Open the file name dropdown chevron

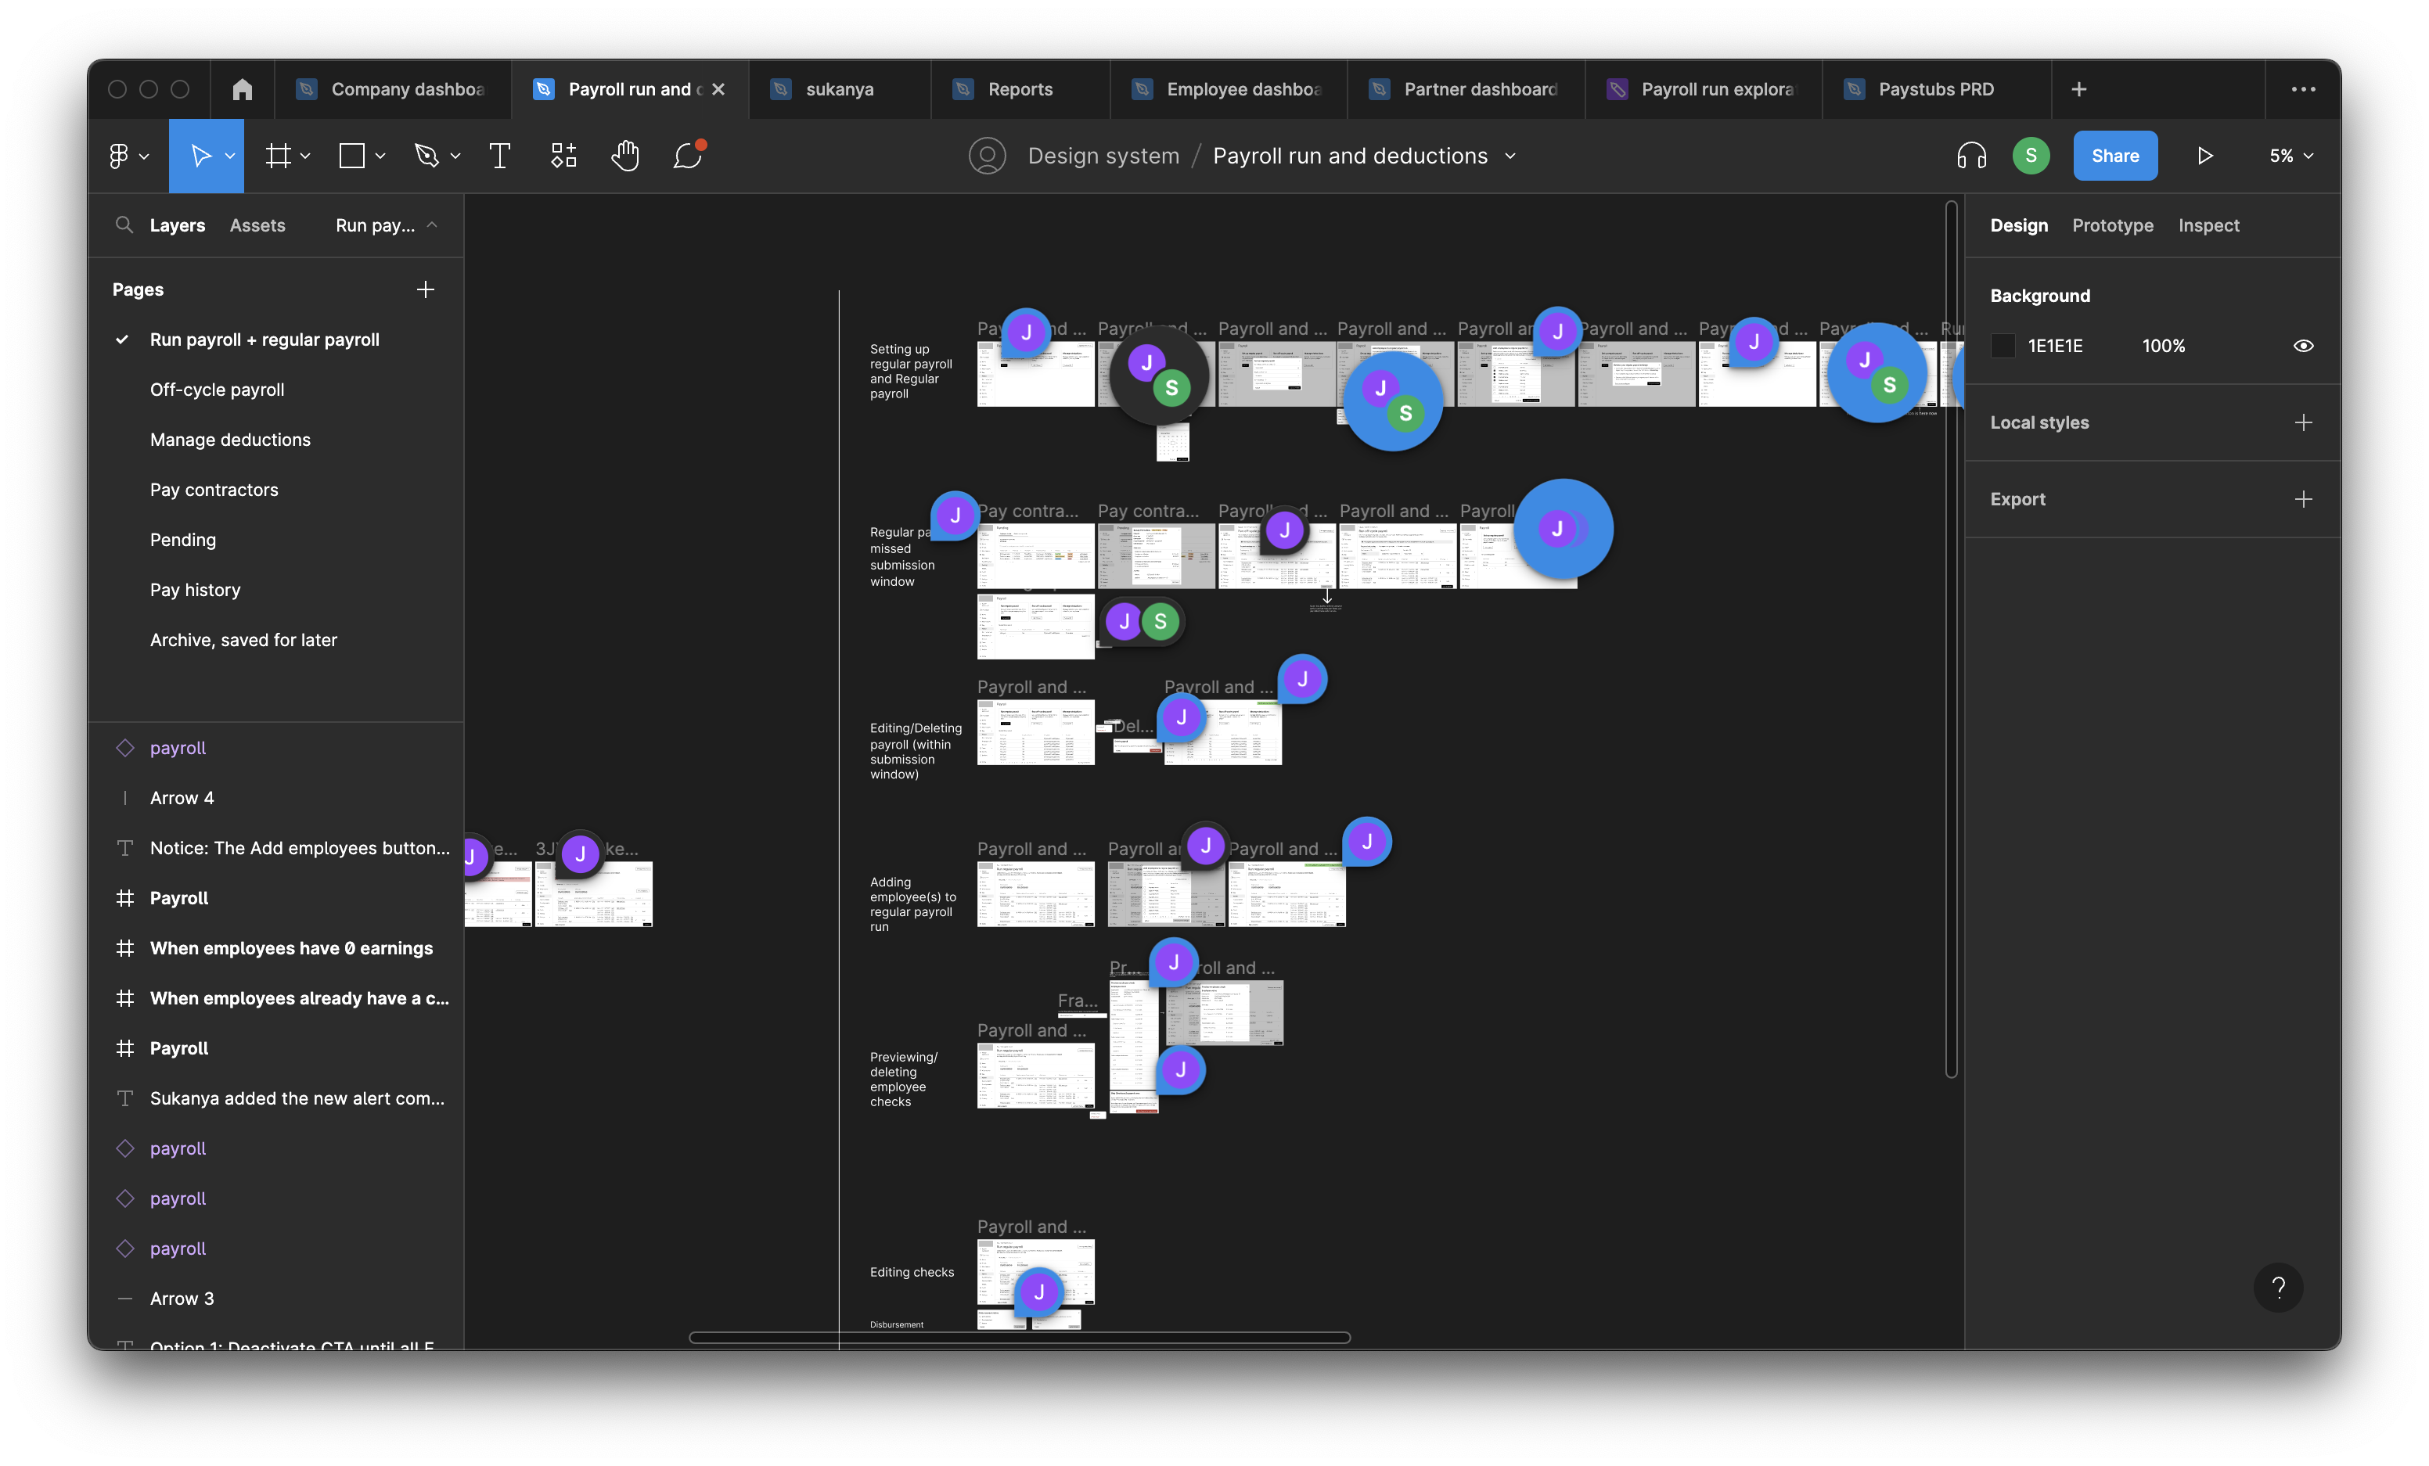click(x=1510, y=156)
